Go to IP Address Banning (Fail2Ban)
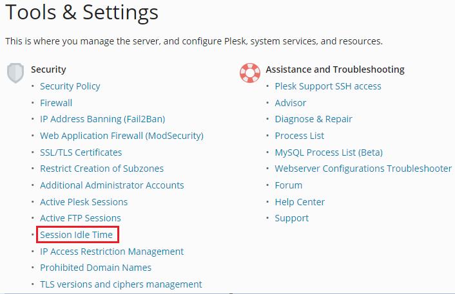 click(102, 119)
